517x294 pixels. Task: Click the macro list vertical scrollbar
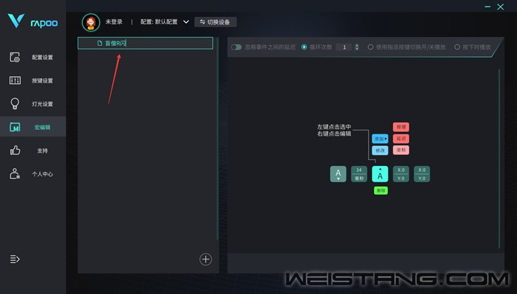coord(217,139)
